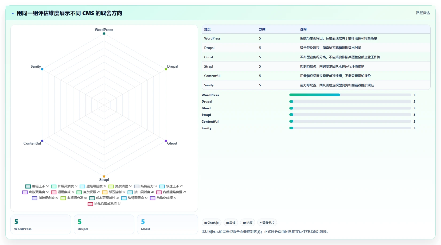Click the Ghost data point on radar
The width and height of the screenshot is (441, 245).
point(166,141)
